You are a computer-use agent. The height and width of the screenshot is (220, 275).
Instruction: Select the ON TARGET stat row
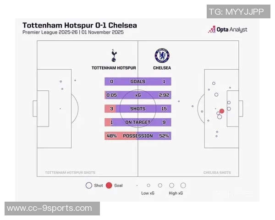(137, 122)
